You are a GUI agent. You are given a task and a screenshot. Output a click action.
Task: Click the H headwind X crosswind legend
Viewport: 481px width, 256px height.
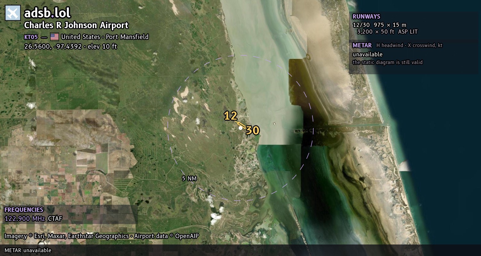click(409, 45)
